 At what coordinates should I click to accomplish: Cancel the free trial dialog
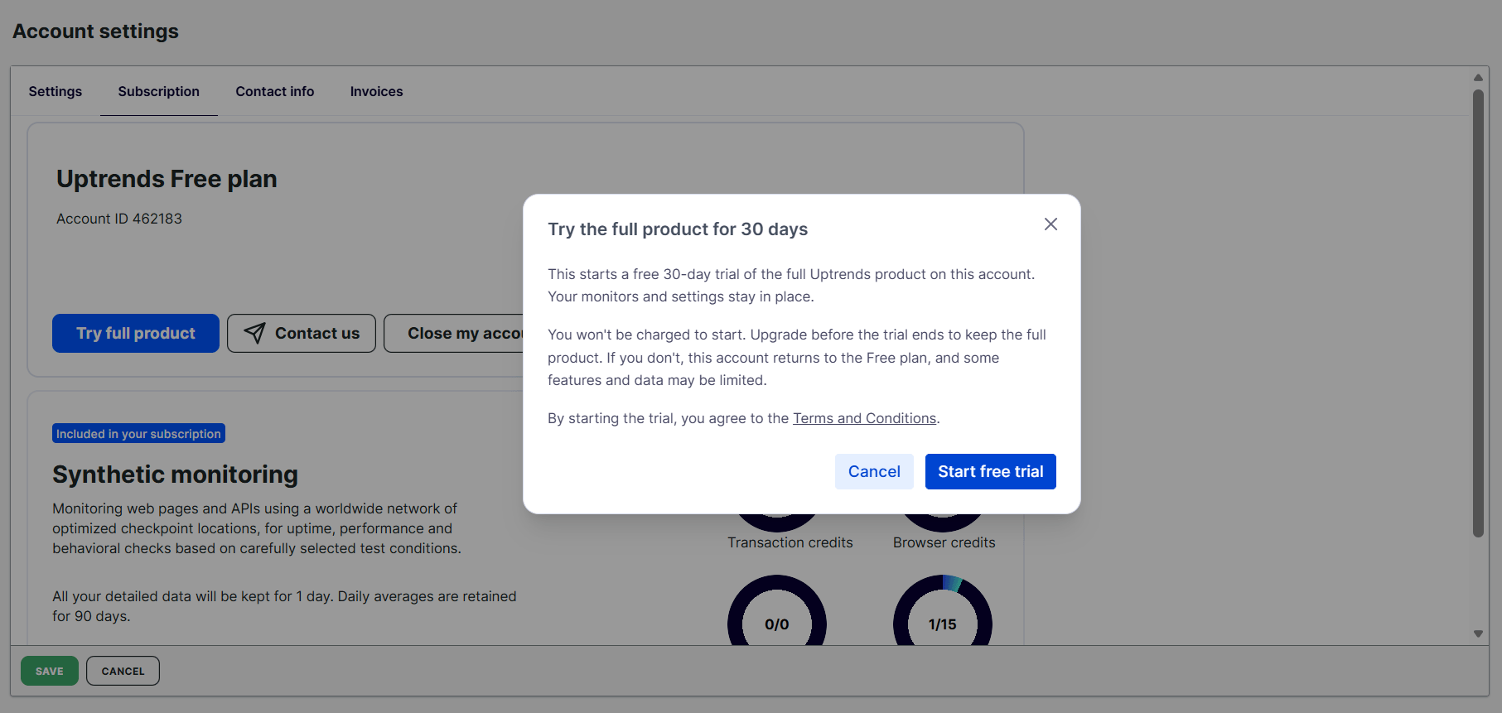pyautogui.click(x=874, y=471)
